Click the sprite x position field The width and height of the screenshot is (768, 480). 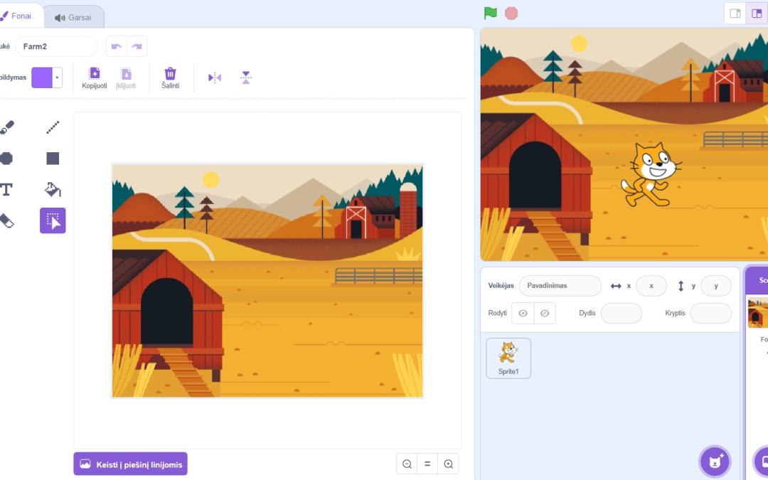[651, 286]
